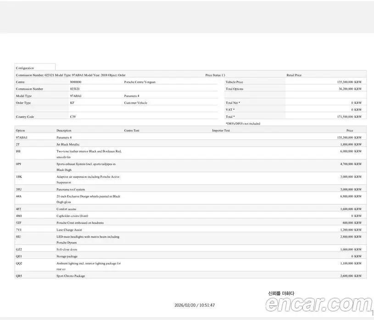
Task: Click the "Porsche Centre Yongsan" text
Action: (140, 82)
